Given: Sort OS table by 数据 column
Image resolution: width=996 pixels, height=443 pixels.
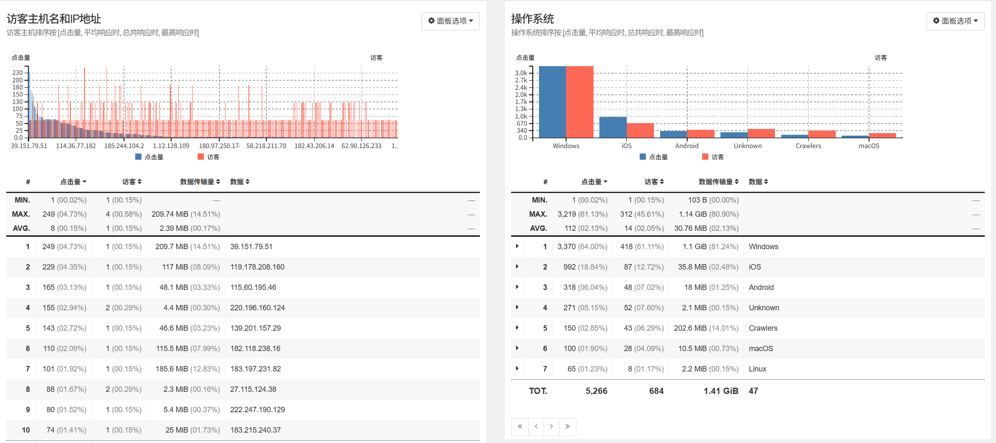Looking at the screenshot, I should click(x=758, y=182).
